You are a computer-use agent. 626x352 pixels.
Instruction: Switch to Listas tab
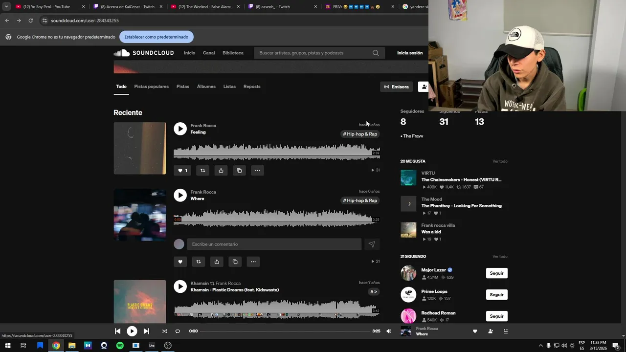coord(229,87)
